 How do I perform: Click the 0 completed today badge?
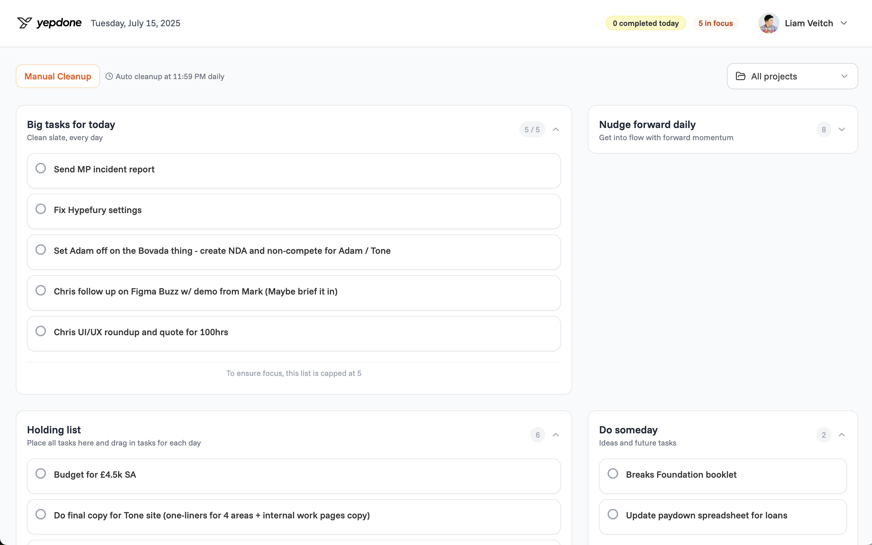645,23
